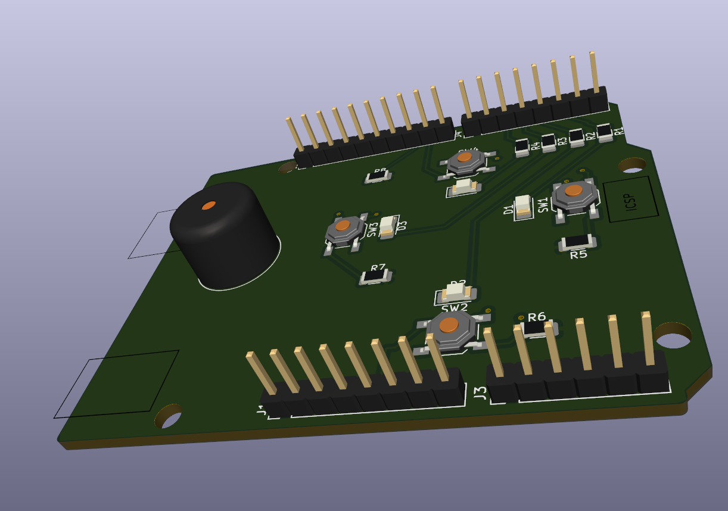Select resistor R1 at top right
Viewport: 728px width, 511px height.
604,132
